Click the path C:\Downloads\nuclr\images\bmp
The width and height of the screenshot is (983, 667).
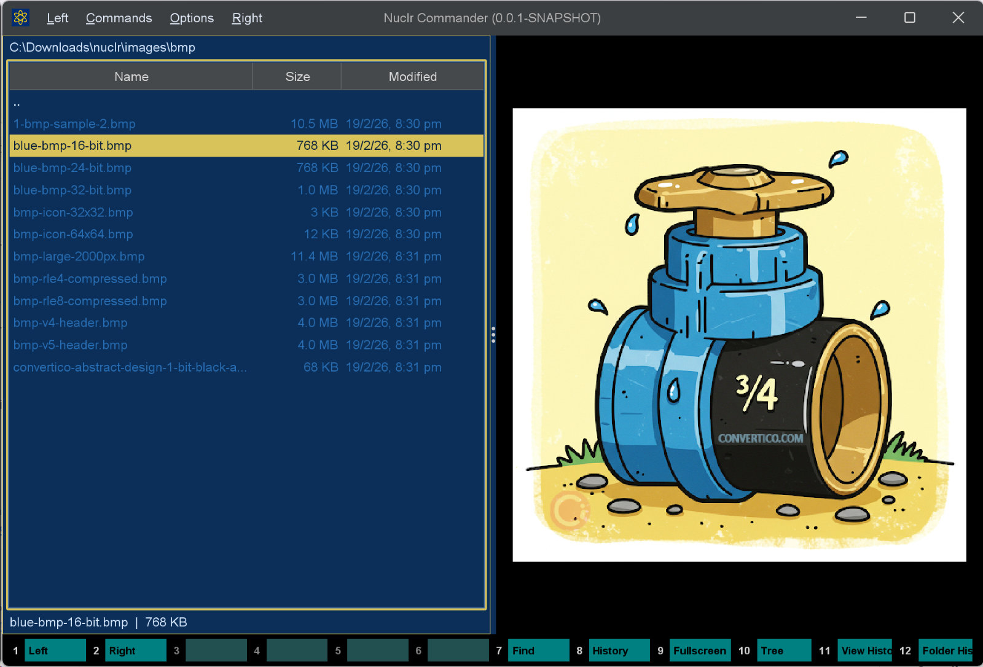pyautogui.click(x=102, y=47)
